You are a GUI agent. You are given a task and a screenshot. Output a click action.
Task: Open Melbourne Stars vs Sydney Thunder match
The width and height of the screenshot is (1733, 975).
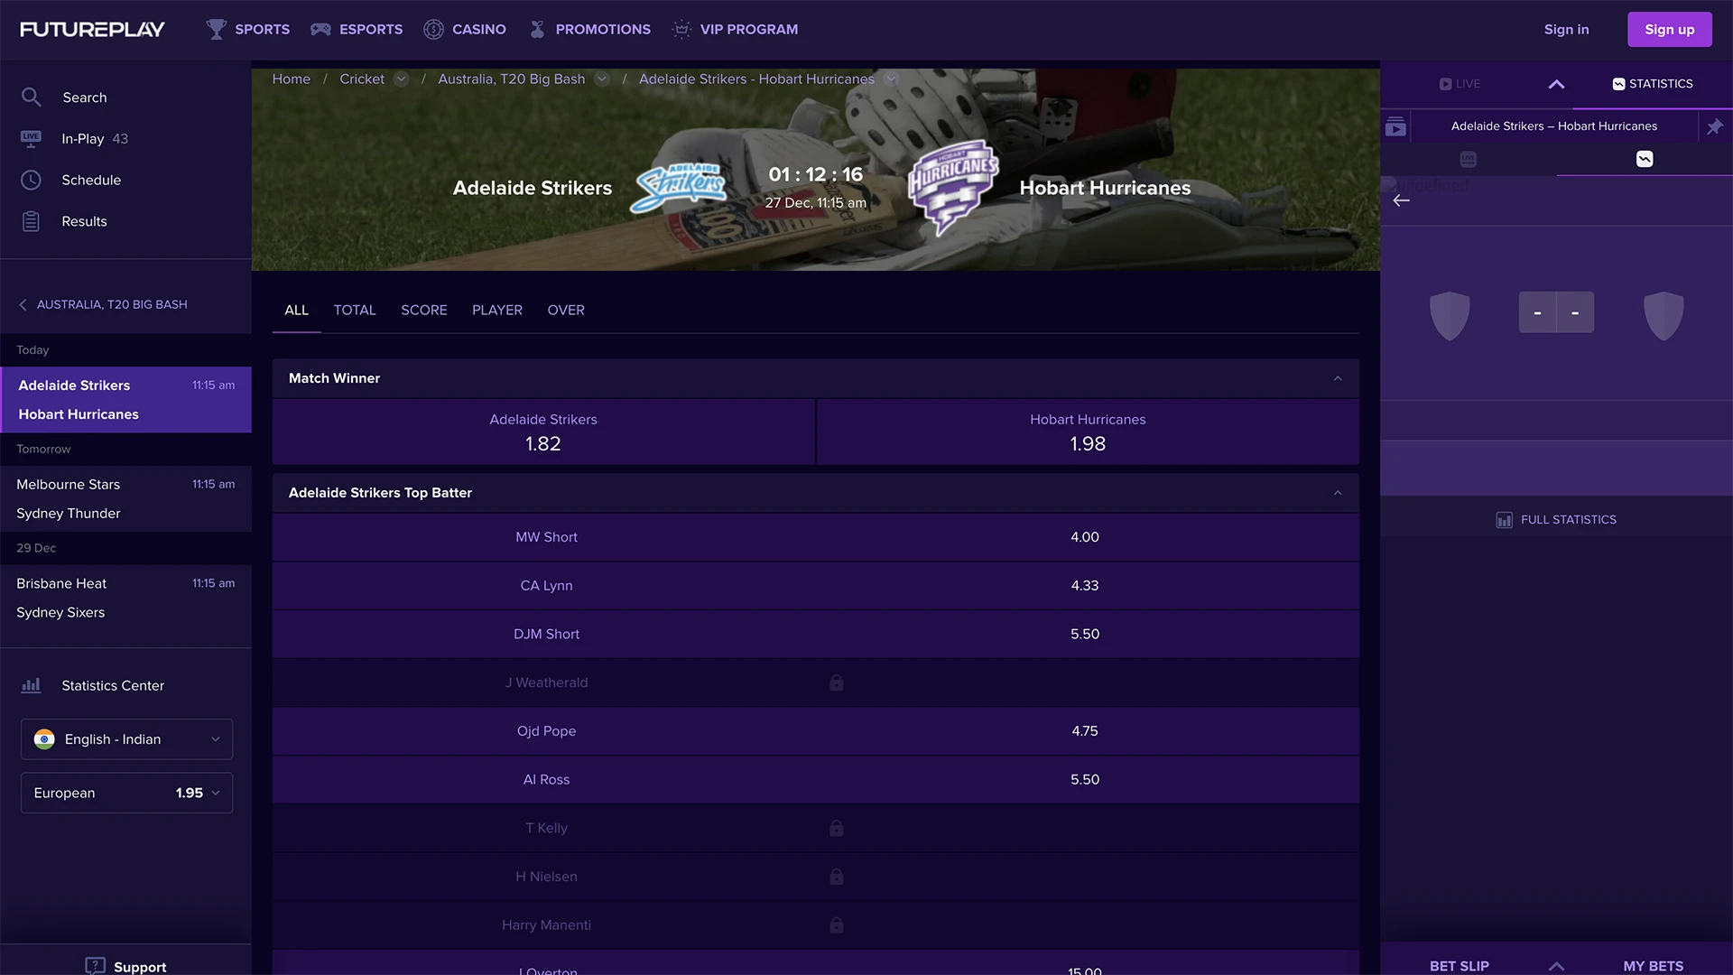coord(125,499)
